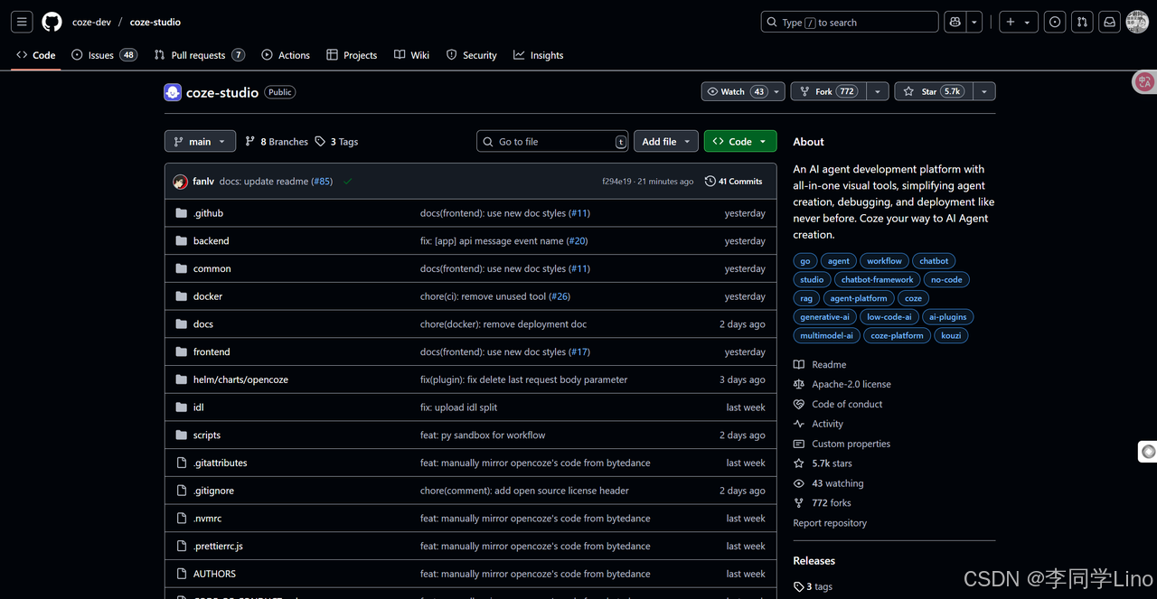Expand the Watch options dropdown arrow
1157x599 pixels.
coord(776,91)
